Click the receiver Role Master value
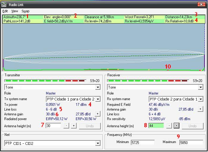The width and height of the screenshot is (208, 152). click(153, 93)
